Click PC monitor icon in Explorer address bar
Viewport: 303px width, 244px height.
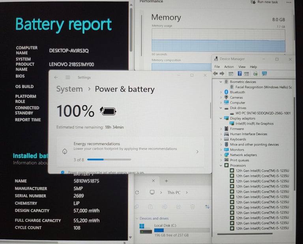(152, 192)
